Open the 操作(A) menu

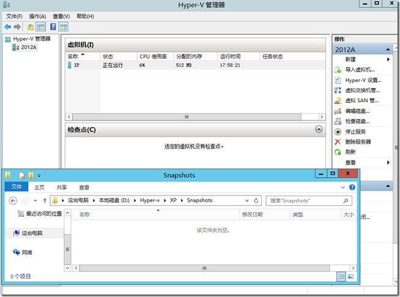coord(37,16)
